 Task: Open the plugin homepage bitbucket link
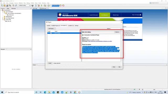point(100,41)
